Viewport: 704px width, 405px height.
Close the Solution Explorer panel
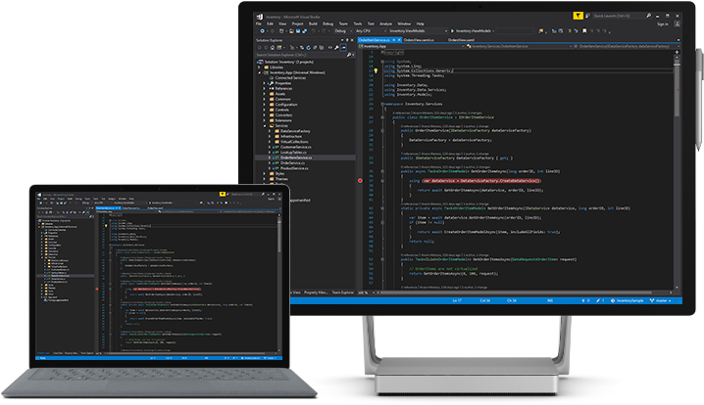coord(352,40)
